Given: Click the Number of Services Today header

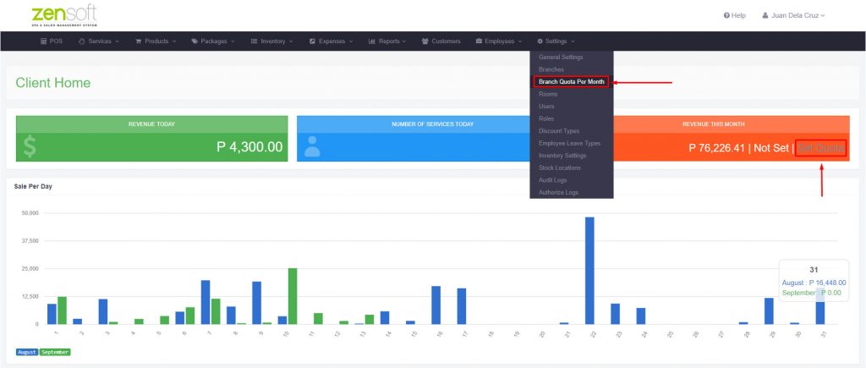Looking at the screenshot, I should (x=432, y=124).
